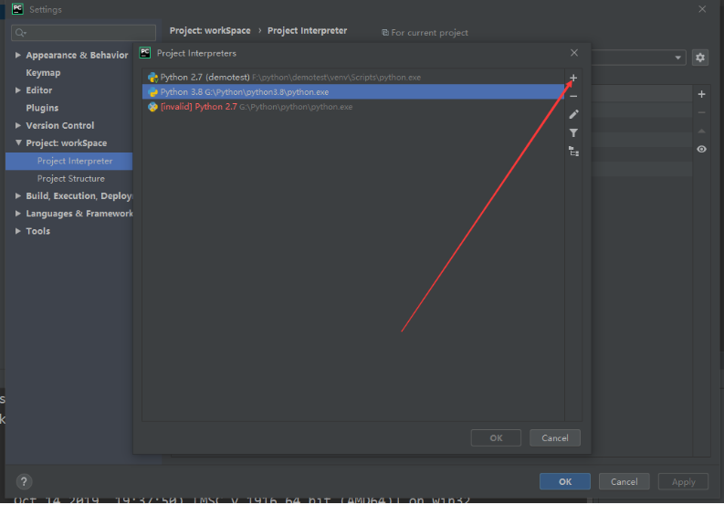Expand the Tools section

pos(18,231)
